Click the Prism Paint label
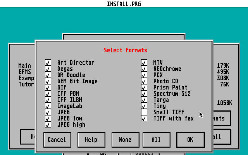The image size is (248, 155). tap(170, 87)
